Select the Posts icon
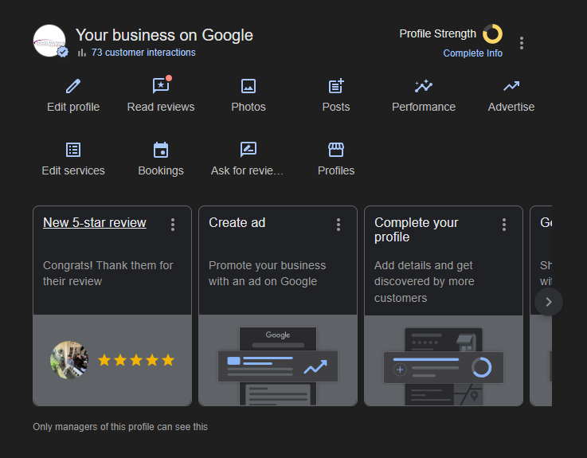This screenshot has height=458, width=587. click(x=336, y=86)
